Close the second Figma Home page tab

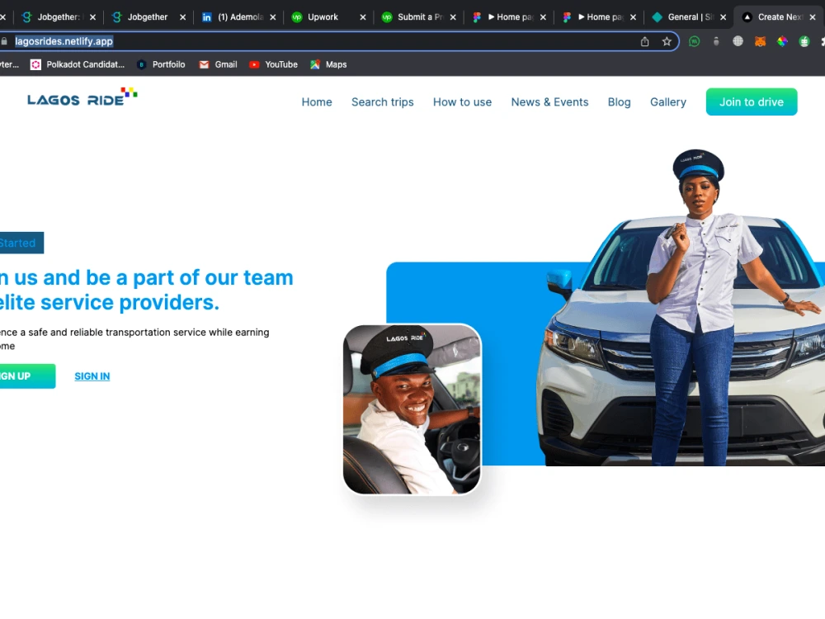click(x=633, y=17)
